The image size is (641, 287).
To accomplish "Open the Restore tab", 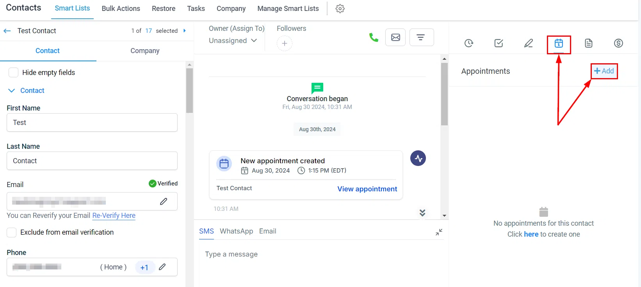I will click(164, 9).
